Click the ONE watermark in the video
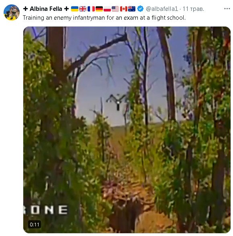Image resolution: width=233 pixels, height=236 pixels. coord(46,210)
